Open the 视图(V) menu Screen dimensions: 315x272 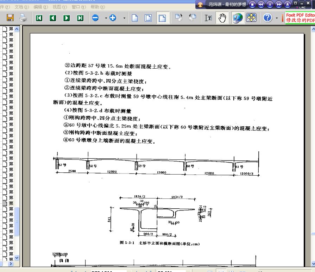[60, 7]
